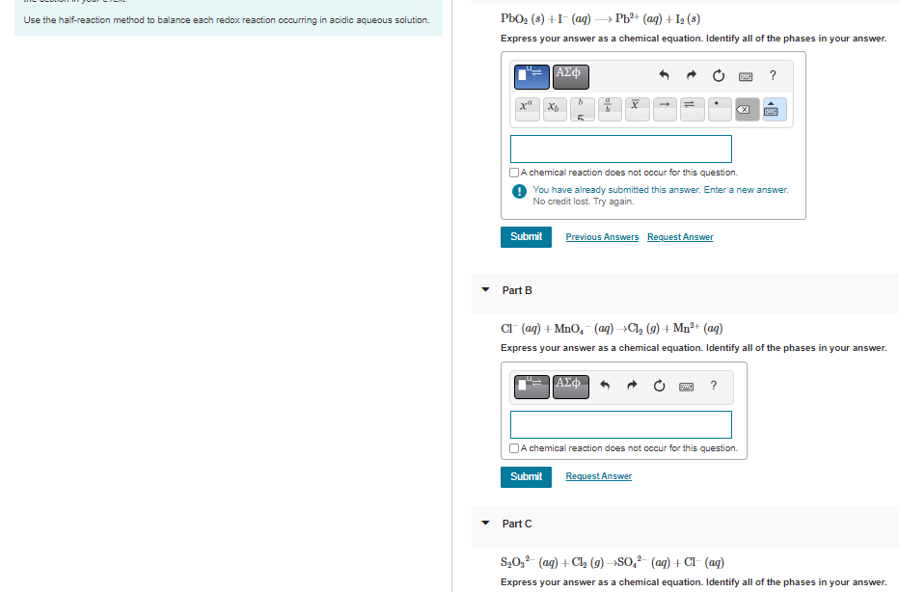899x592 pixels.
Task: Insert a reaction arrow
Action: coord(665,109)
